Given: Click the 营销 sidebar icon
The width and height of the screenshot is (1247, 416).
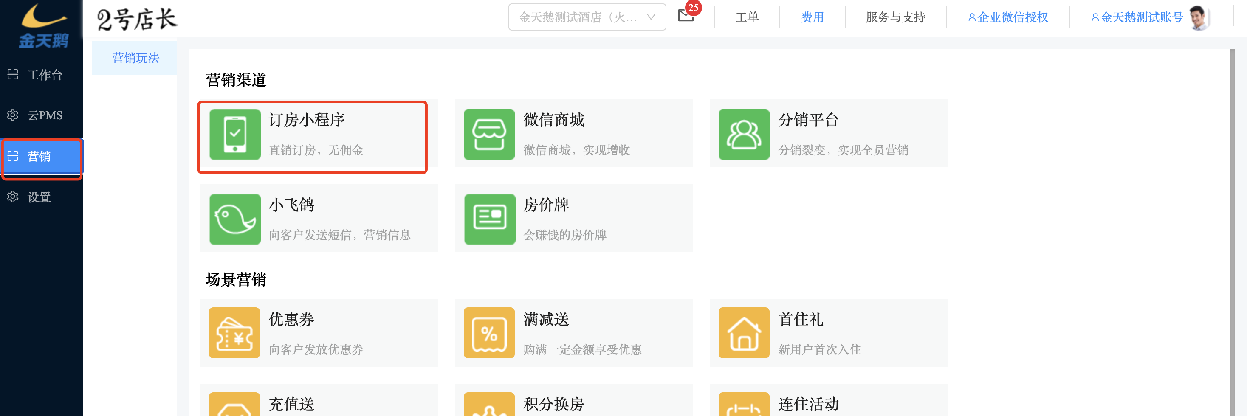Looking at the screenshot, I should [x=13, y=156].
